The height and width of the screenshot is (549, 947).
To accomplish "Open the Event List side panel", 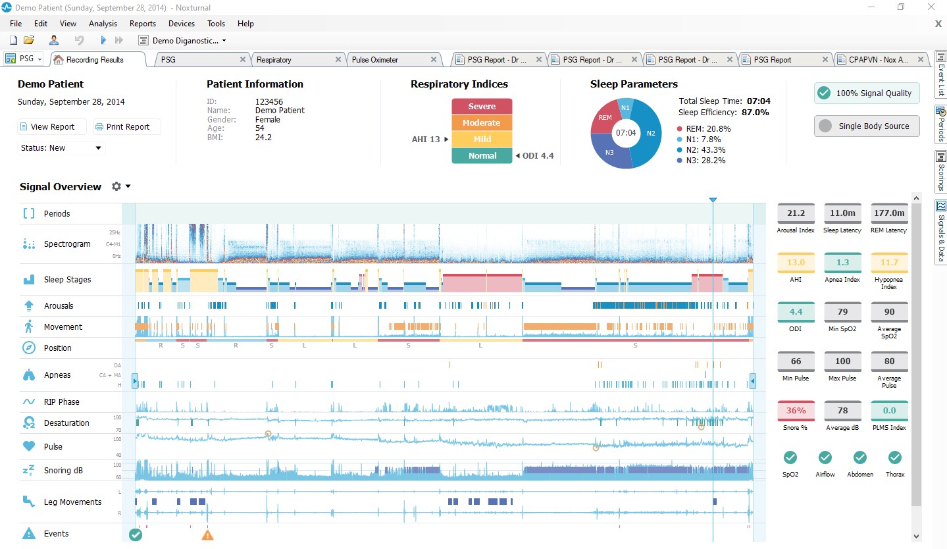I will click(940, 74).
